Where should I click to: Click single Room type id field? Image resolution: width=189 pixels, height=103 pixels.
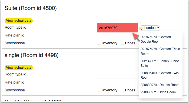(x=117, y=75)
